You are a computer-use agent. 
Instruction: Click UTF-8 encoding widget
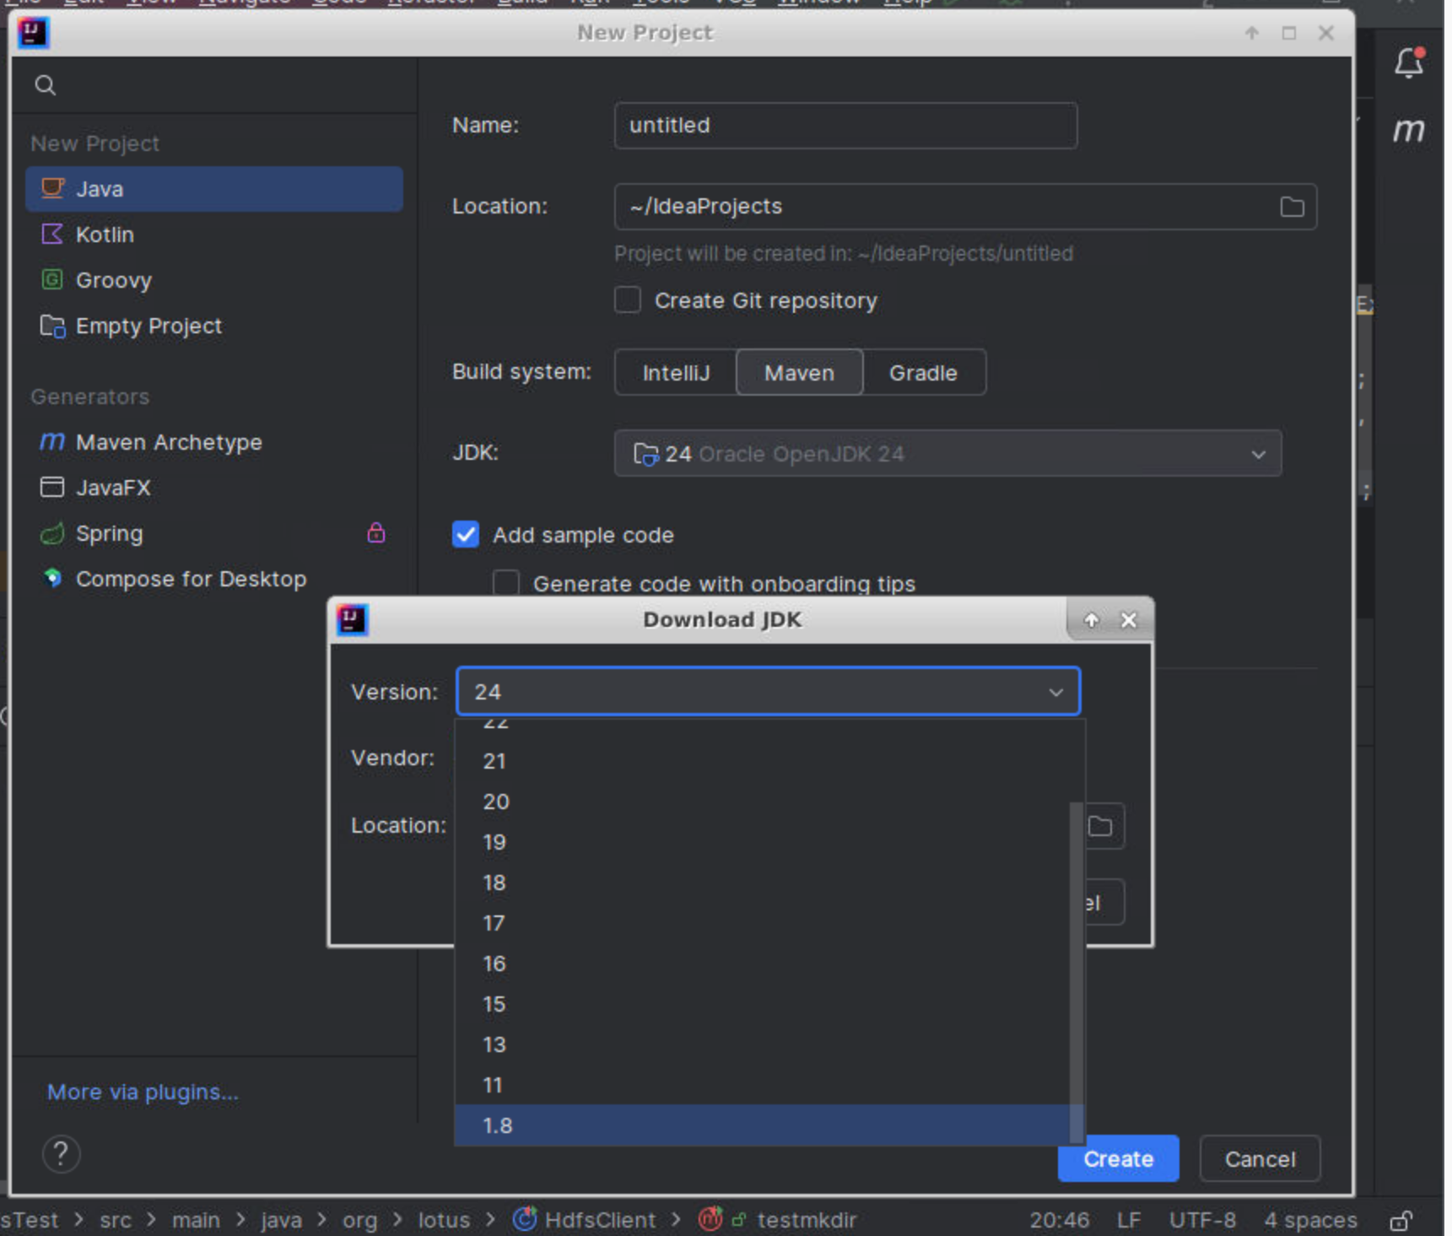click(1202, 1220)
